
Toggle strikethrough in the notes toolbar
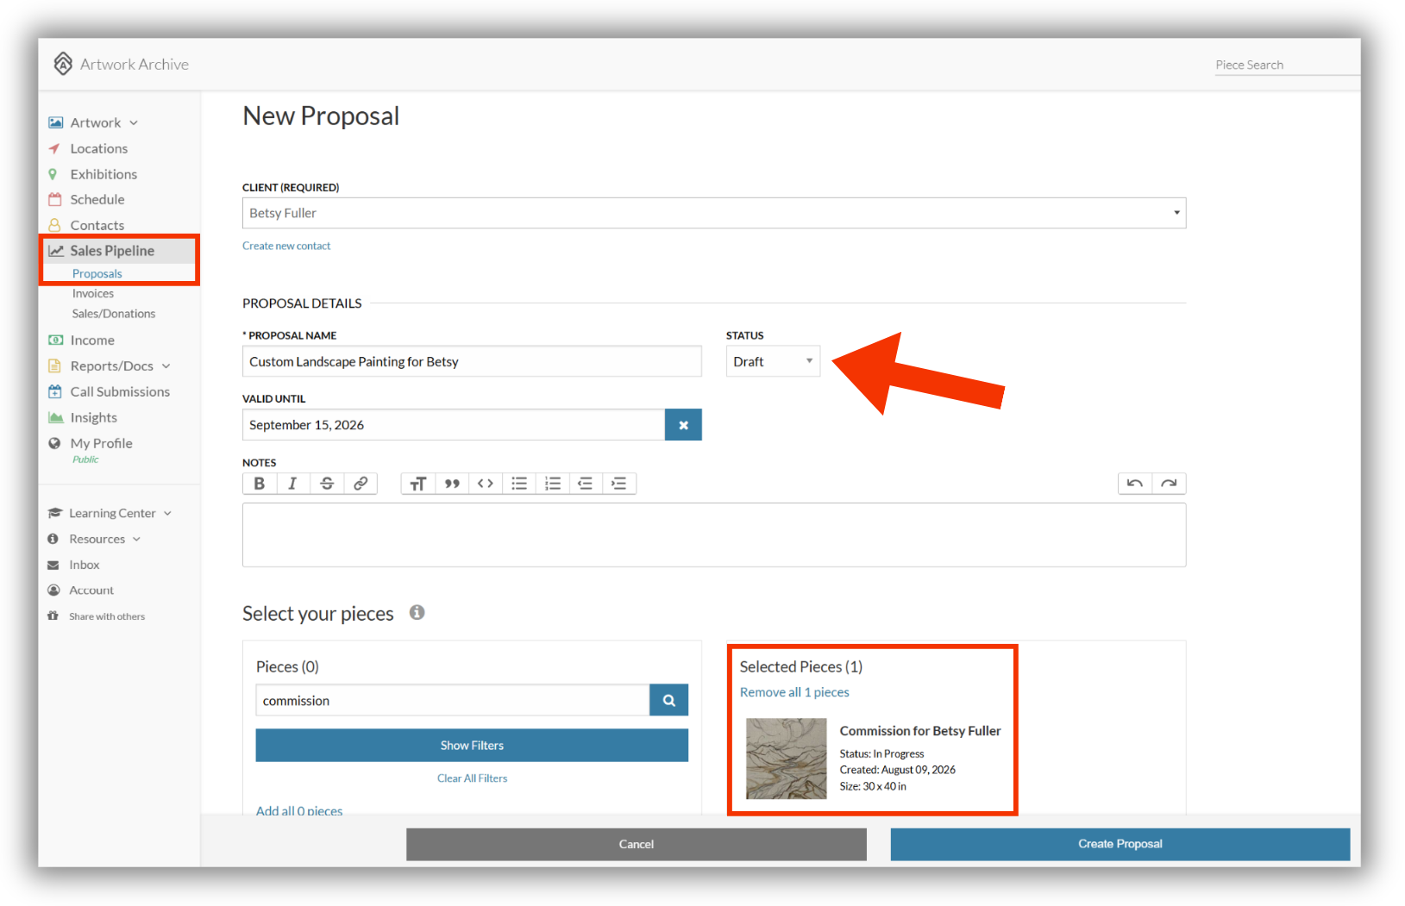point(327,484)
